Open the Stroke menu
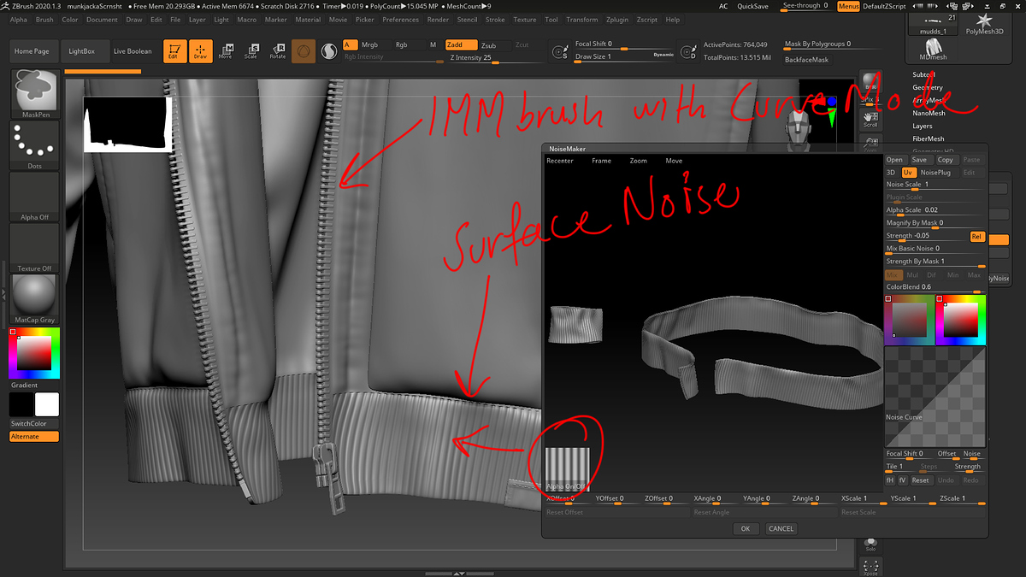1026x577 pixels. pos(495,20)
